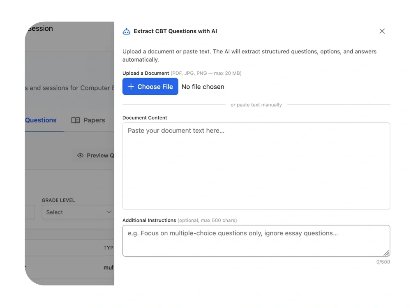The width and height of the screenshot is (411, 308).
Task: Open the Grade Level Select dropdown
Action: tap(78, 212)
